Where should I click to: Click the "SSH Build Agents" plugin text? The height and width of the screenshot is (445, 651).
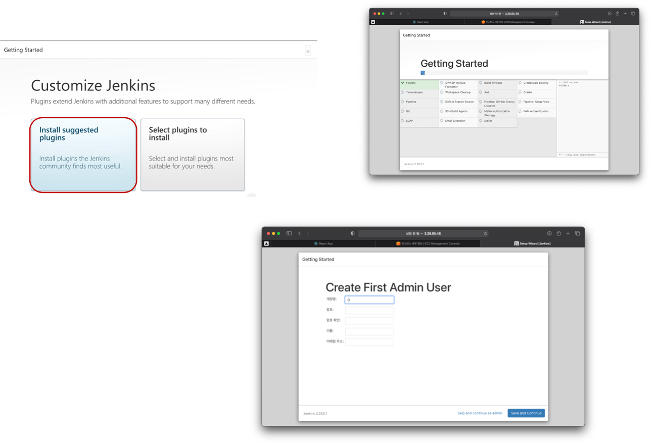[x=456, y=111]
